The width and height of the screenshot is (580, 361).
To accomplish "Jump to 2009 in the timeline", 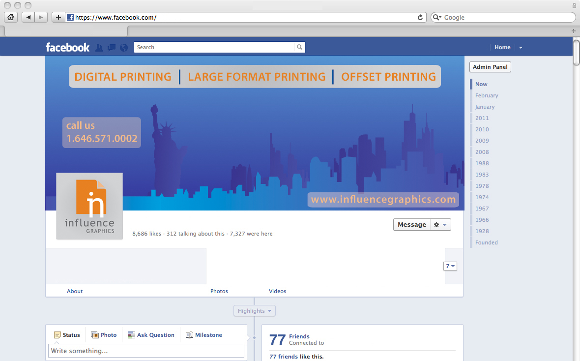I will click(x=482, y=141).
